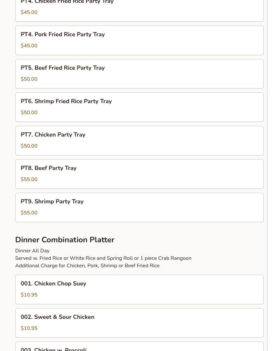Image resolution: width=274 pixels, height=351 pixels.
Task: Click the Dinner Combination Platter heading
Action: pos(65,240)
